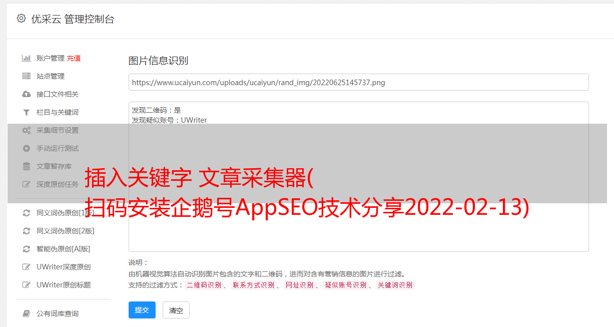
Task: Click the database icon for 文章暂存库
Action: tap(27, 166)
